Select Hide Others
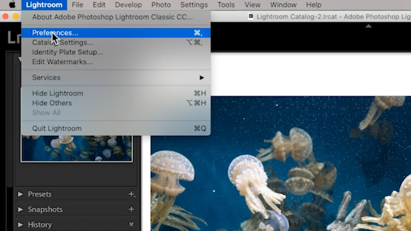 click(52, 103)
